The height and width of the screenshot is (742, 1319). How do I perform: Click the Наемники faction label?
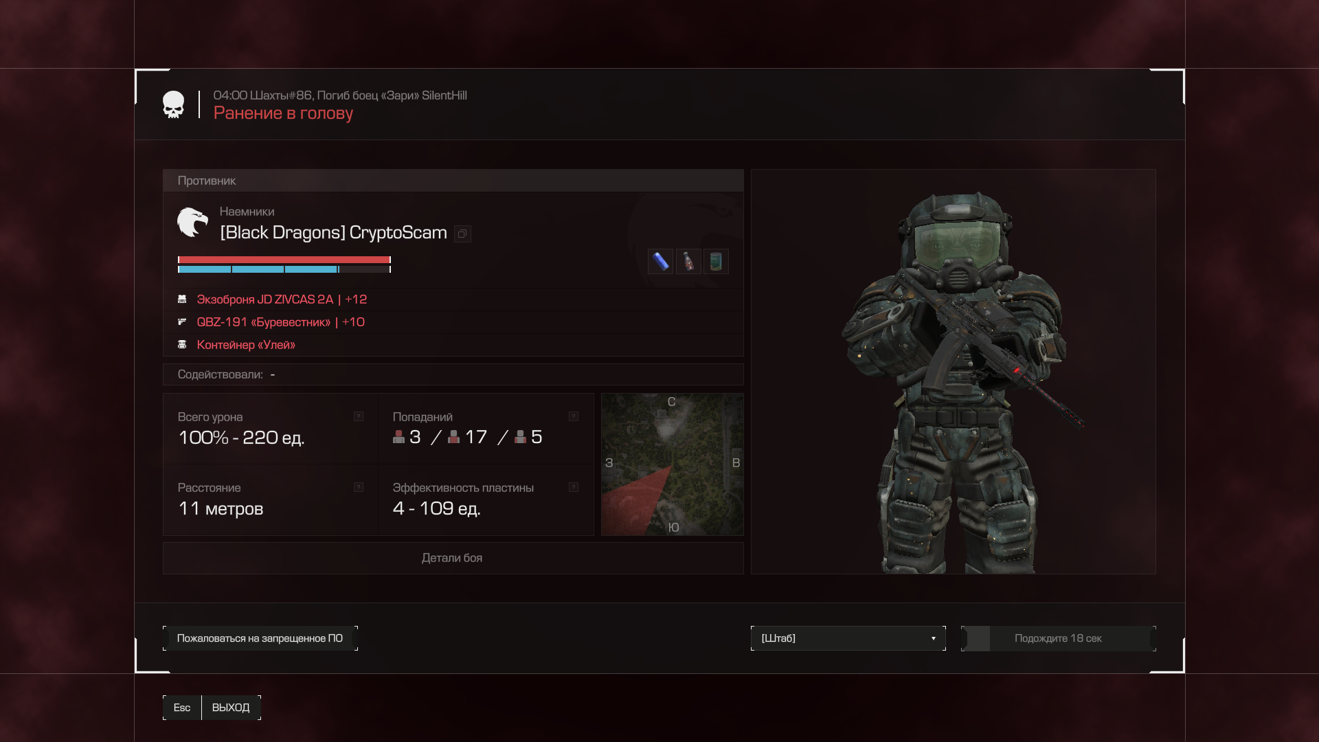coord(247,212)
